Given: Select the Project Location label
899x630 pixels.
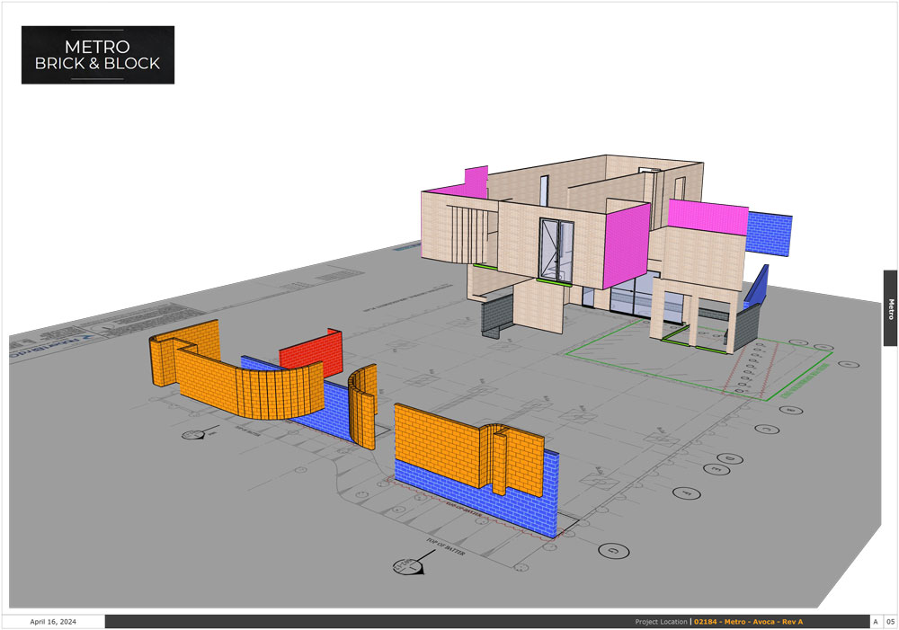Looking at the screenshot, I should coord(661,621).
